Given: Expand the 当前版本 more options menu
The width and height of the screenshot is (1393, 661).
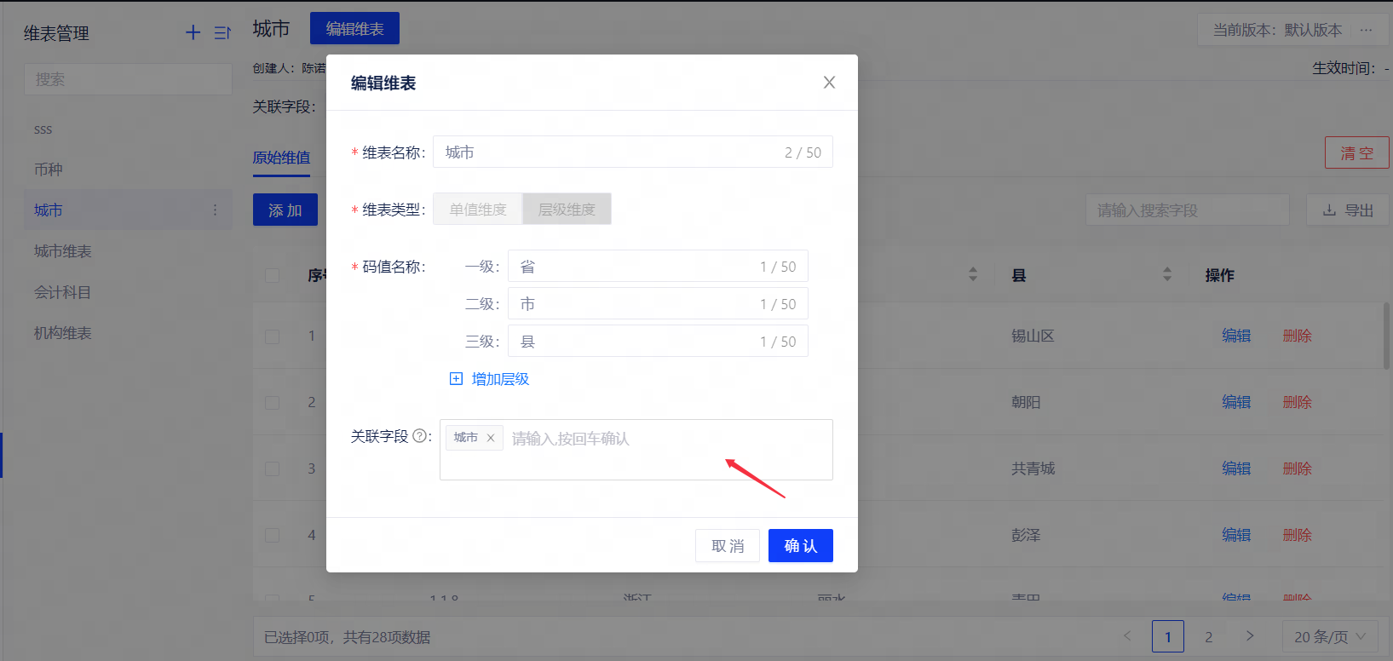Looking at the screenshot, I should pyautogui.click(x=1367, y=30).
